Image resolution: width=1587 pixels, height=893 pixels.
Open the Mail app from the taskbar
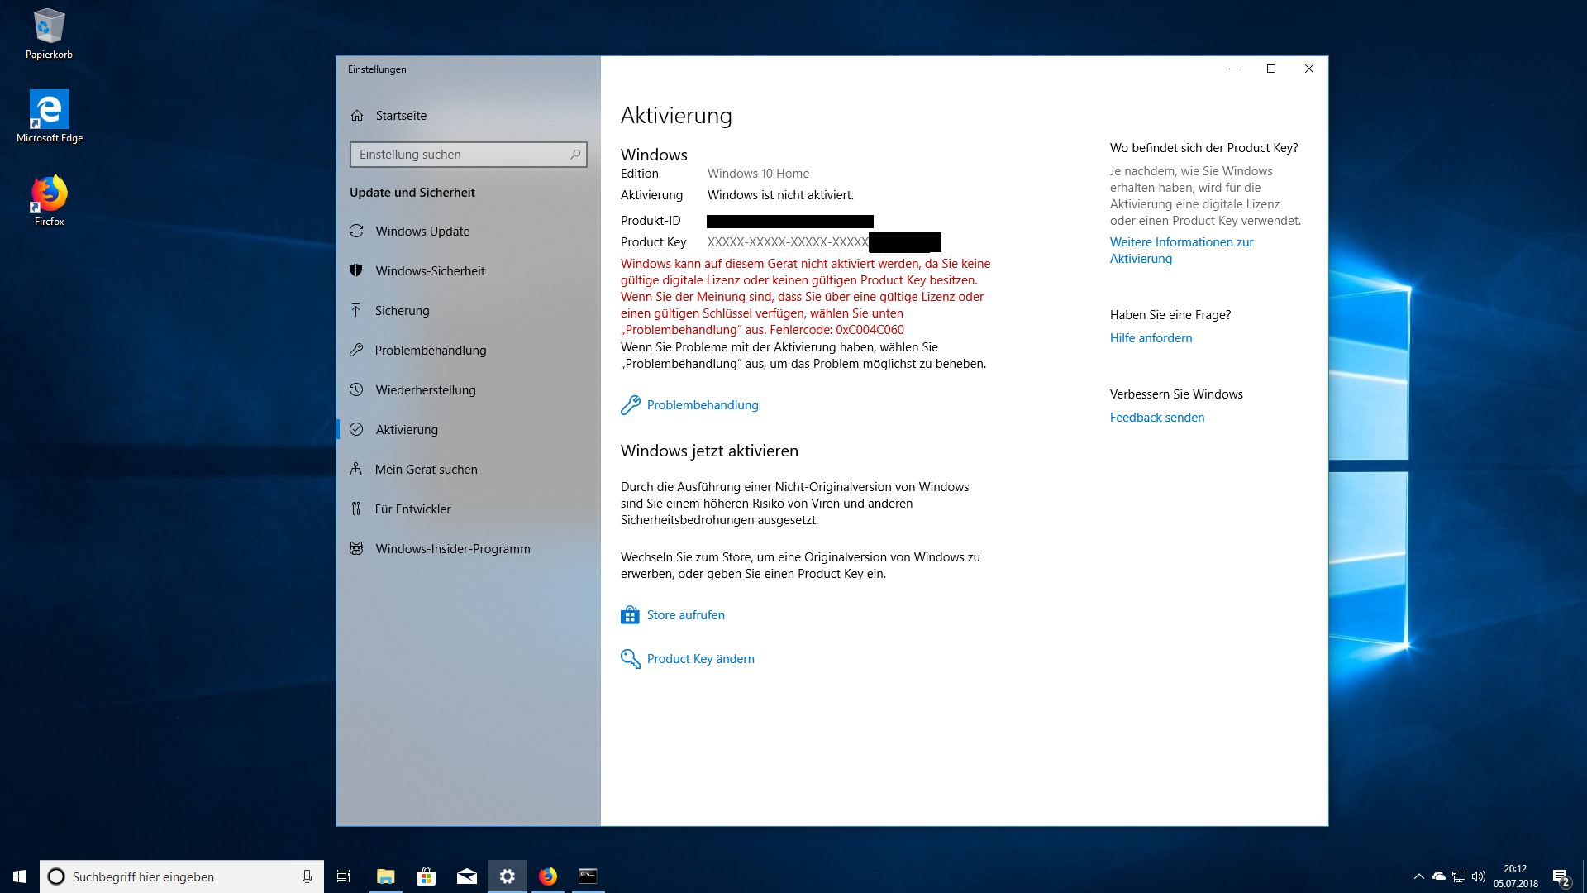(x=466, y=876)
